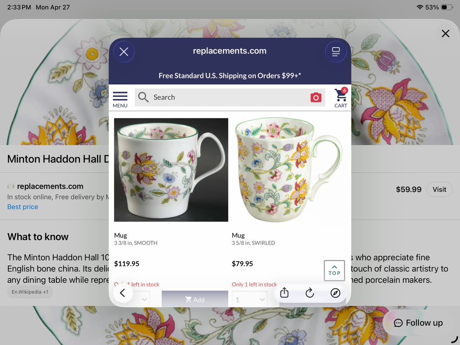Tap the share icon in bottom toolbar
Screen dimensions: 460x345
pos(284,293)
